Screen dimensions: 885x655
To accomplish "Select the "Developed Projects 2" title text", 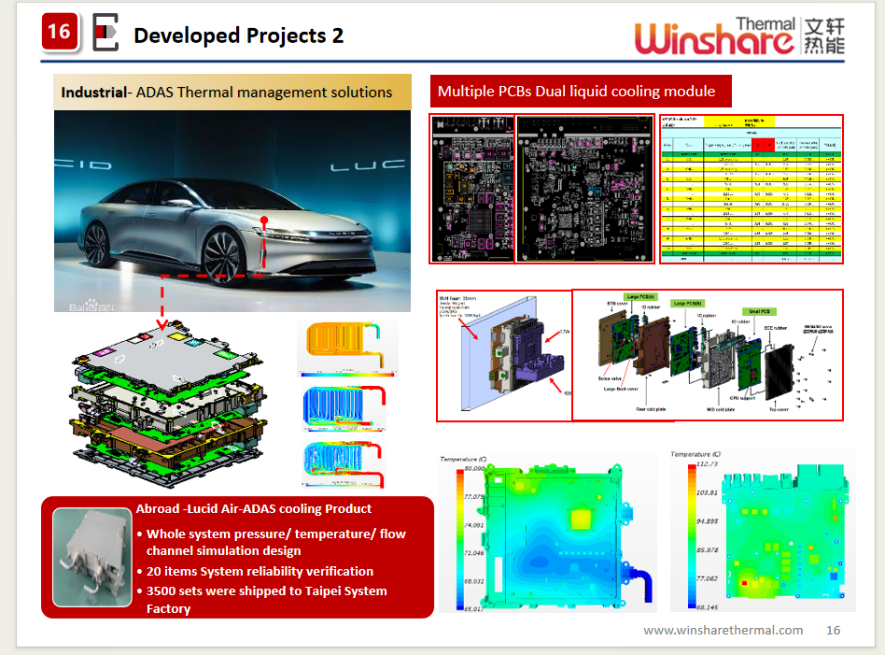I will click(239, 36).
